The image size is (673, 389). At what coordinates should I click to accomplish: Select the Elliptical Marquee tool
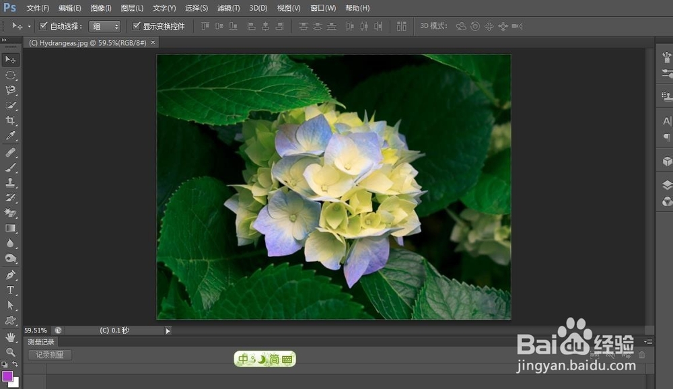[x=10, y=75]
